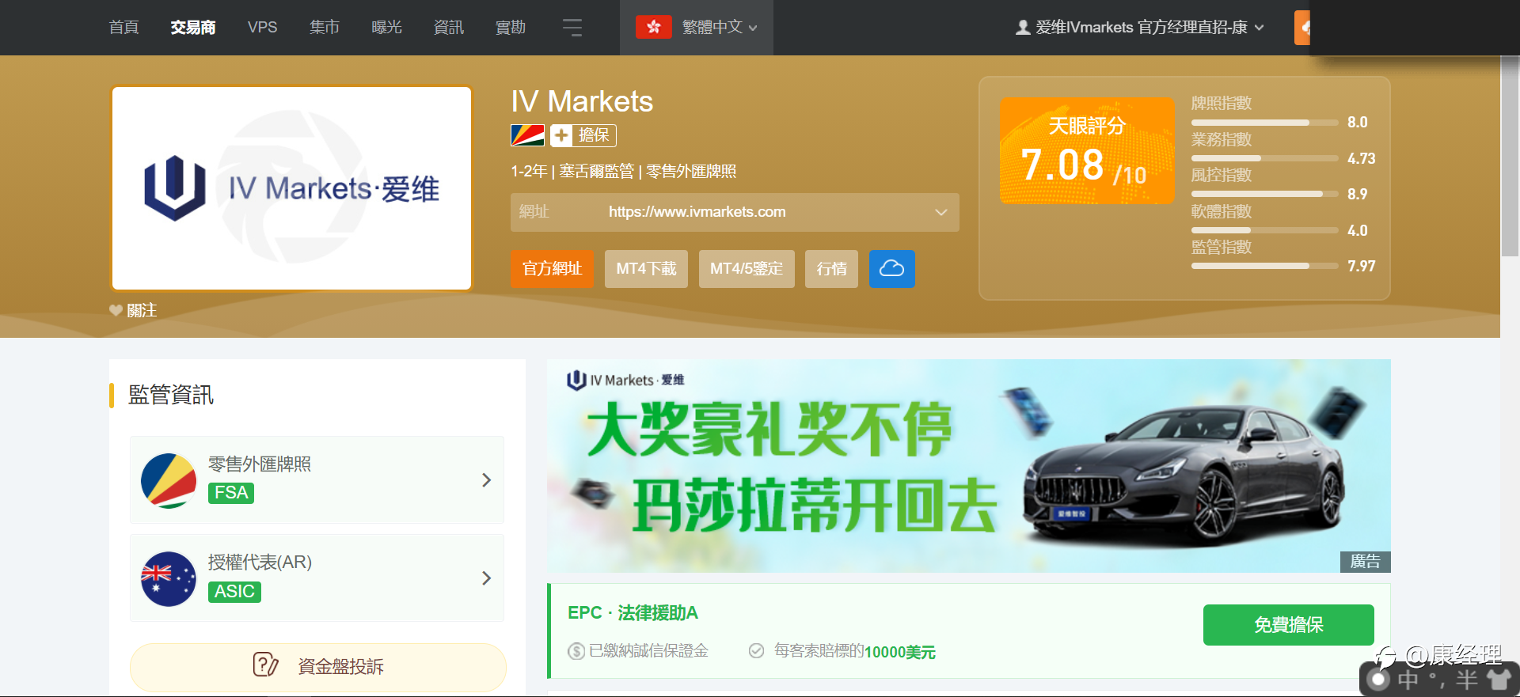
Task: Click the 風控指數 progress bar
Action: pos(1264,194)
